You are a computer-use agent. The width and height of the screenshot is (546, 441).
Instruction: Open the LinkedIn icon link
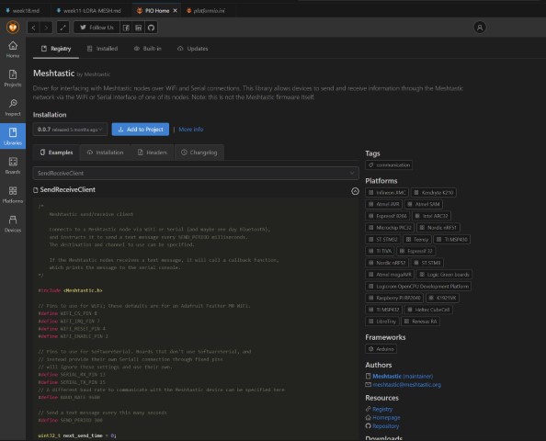138,28
